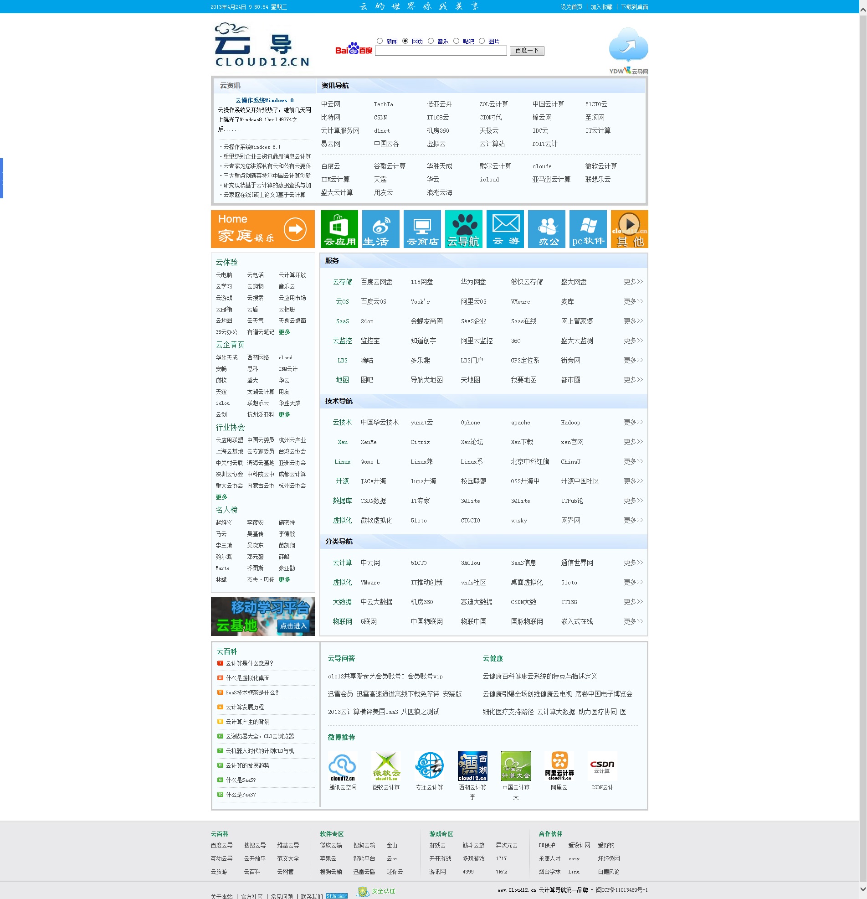Open 中国云计算 green avatar
Viewport: 867px width, 899px height.
pyautogui.click(x=516, y=766)
